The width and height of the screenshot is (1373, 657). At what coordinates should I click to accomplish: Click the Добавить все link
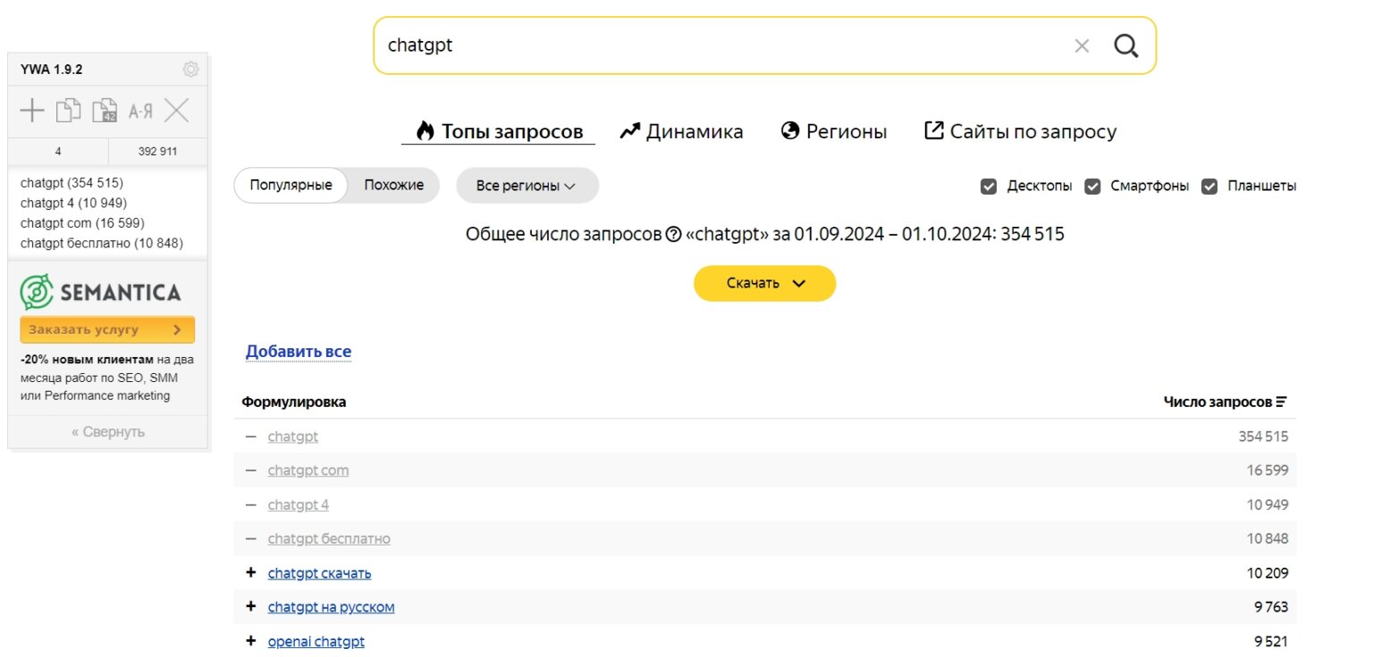coord(299,351)
